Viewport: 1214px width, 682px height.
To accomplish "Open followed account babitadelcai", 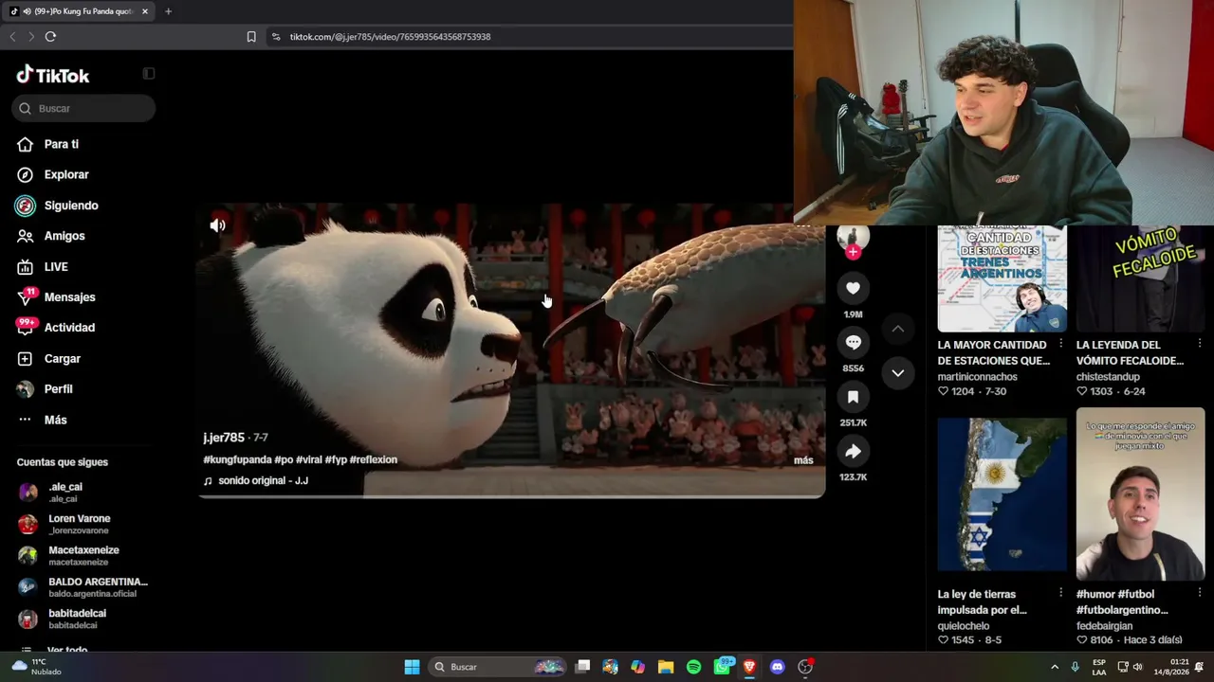I will tap(83, 619).
